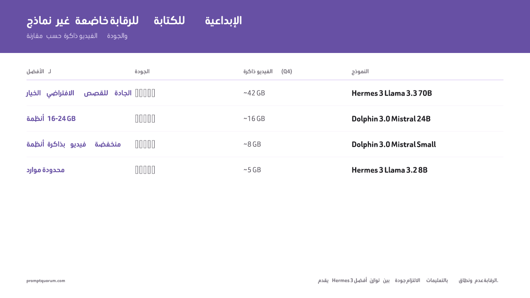Click the أنظمة 16-24 GB description
This screenshot has height=298, width=530.
pos(51,119)
